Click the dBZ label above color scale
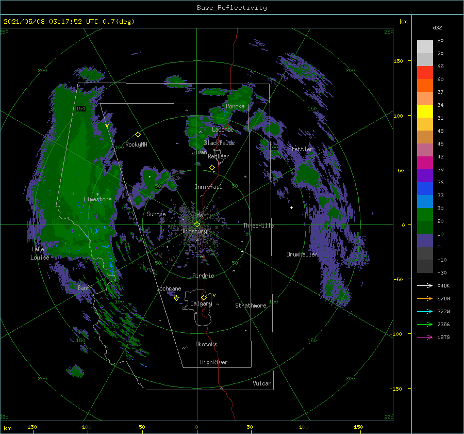The image size is (464, 434). [437, 27]
